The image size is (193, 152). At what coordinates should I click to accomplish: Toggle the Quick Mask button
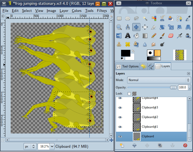point(3,140)
